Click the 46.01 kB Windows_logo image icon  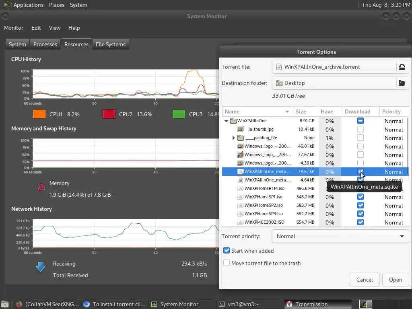click(240, 146)
